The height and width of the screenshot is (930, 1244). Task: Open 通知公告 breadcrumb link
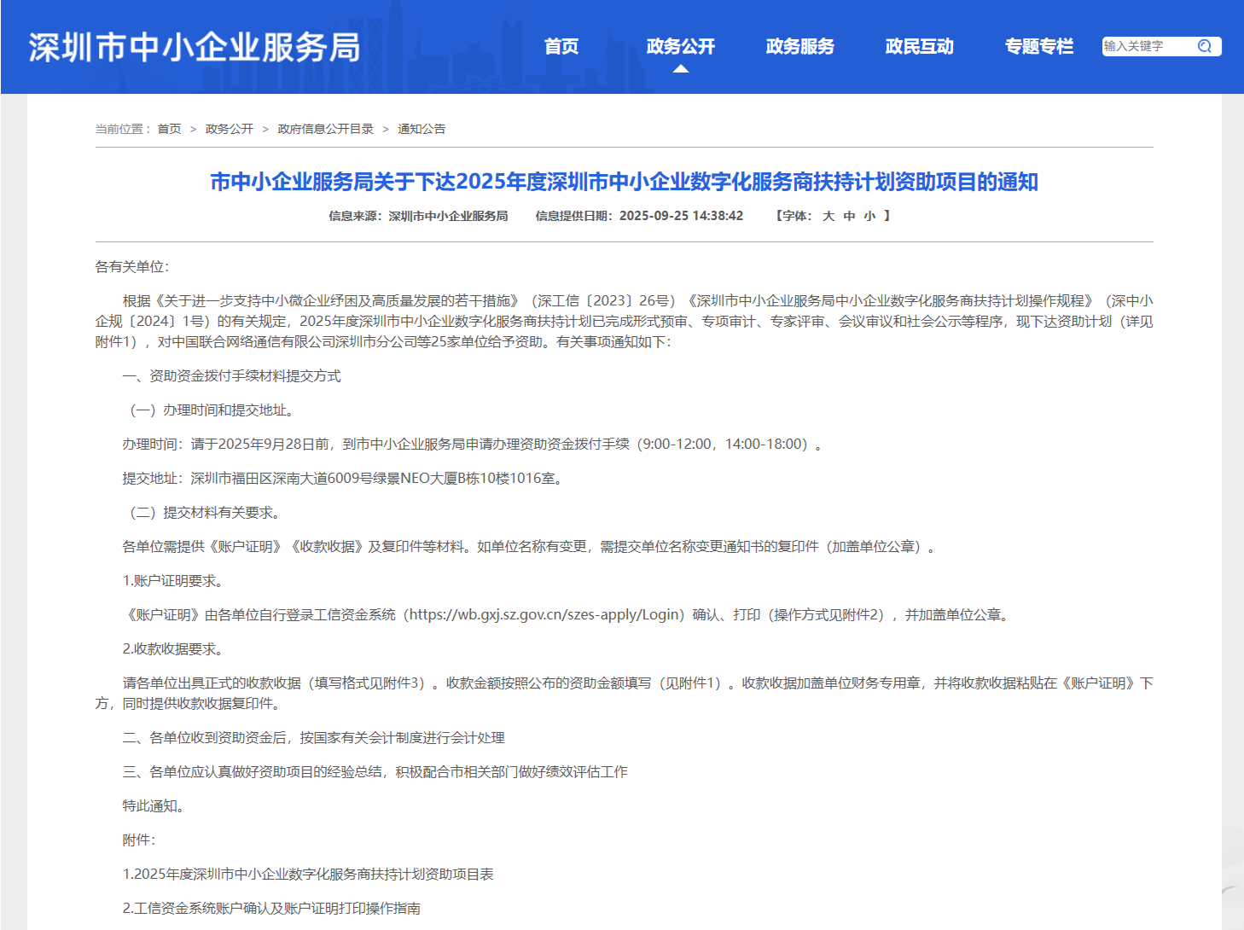[422, 129]
